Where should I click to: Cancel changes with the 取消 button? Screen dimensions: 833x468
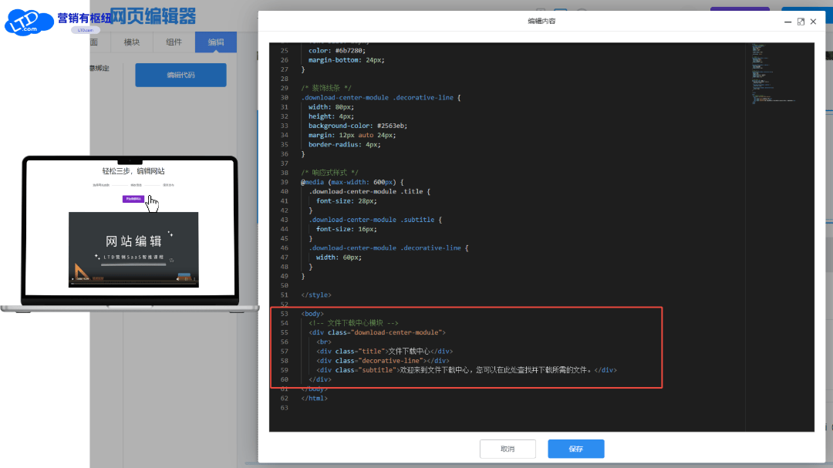coord(508,449)
